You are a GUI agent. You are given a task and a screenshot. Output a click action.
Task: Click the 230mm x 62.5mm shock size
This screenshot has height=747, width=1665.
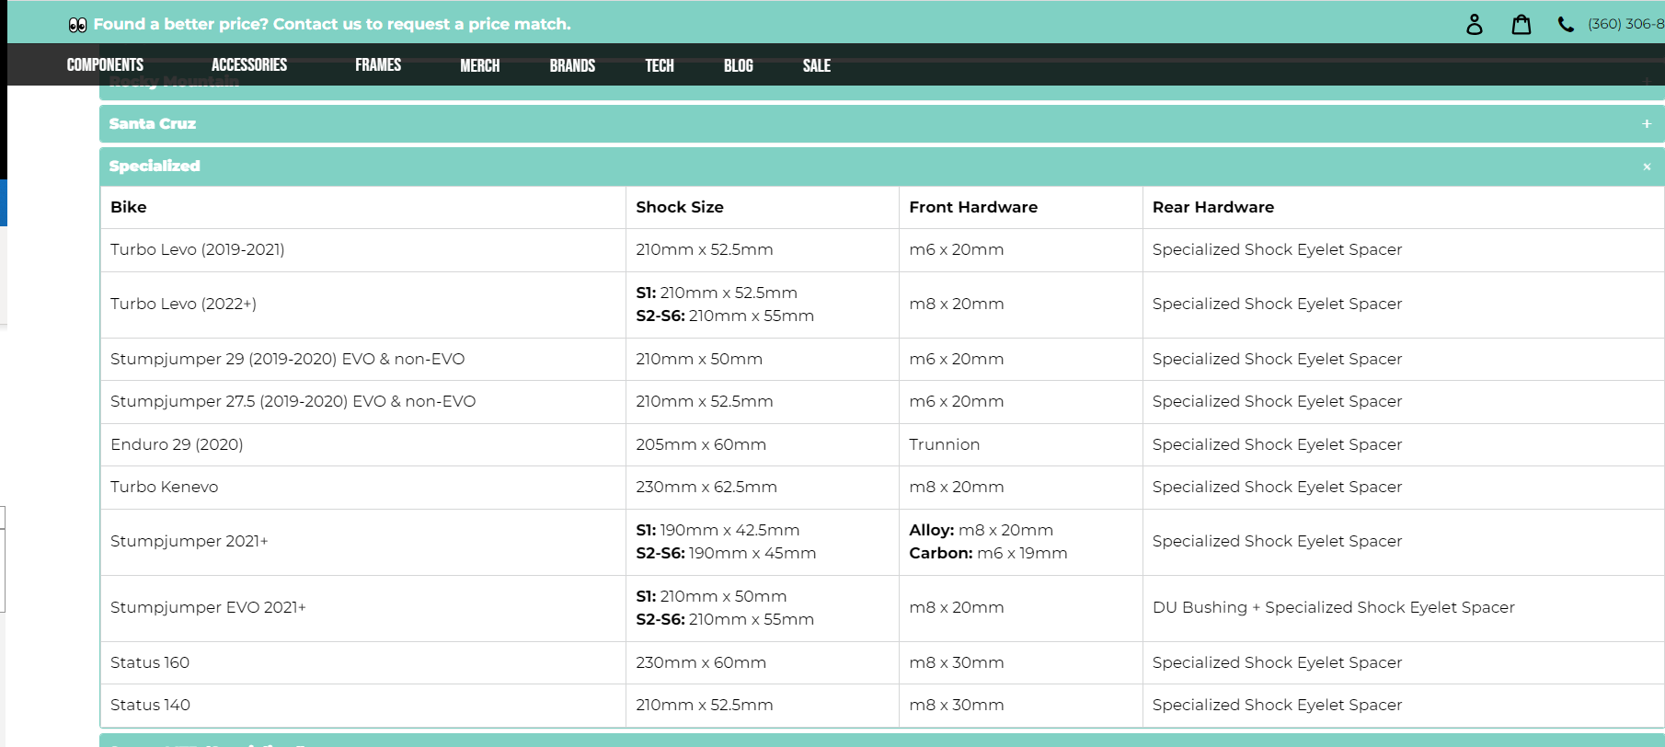706,487
